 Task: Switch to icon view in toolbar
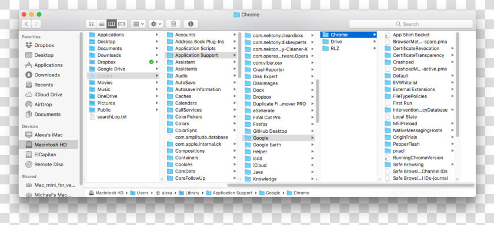[91, 24]
